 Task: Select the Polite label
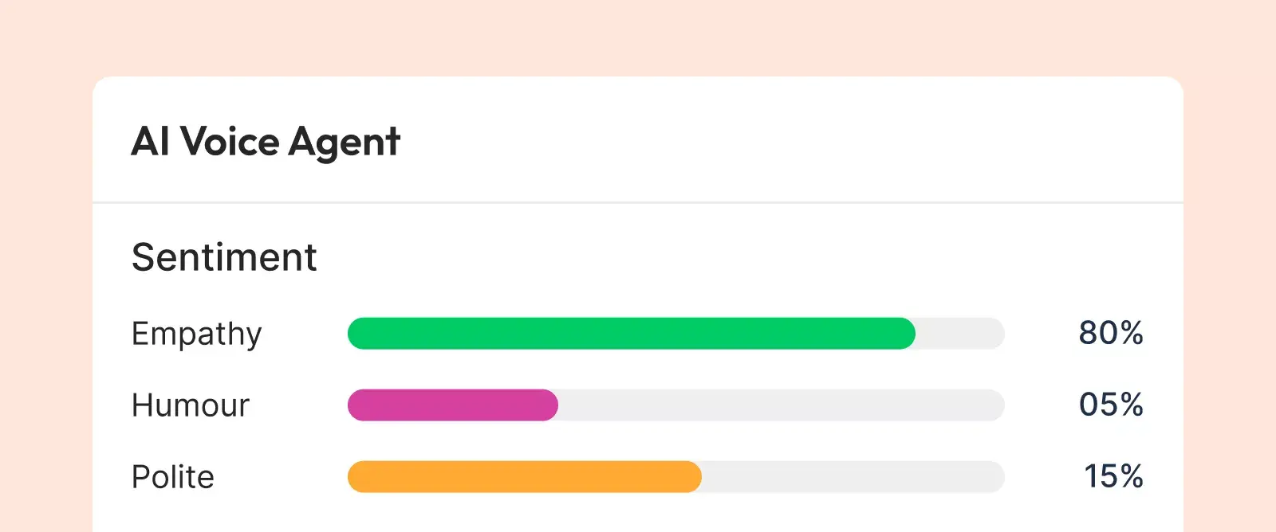coord(173,477)
